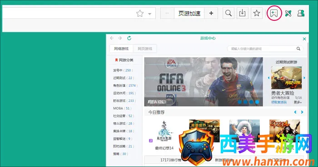Switch to the 网页游戏 tab
This screenshot has height=167, width=318.
click(145, 49)
